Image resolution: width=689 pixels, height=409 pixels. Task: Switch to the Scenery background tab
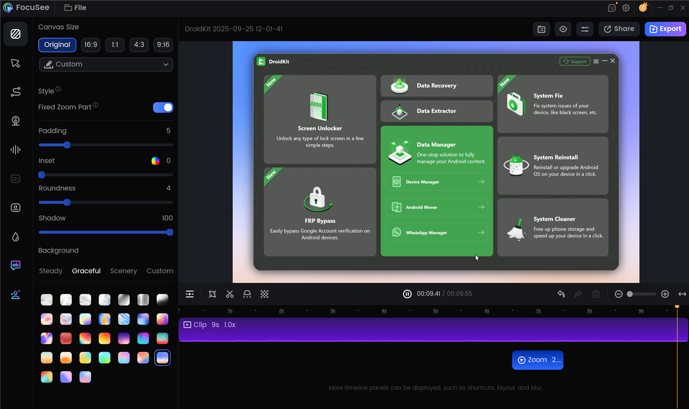[124, 271]
